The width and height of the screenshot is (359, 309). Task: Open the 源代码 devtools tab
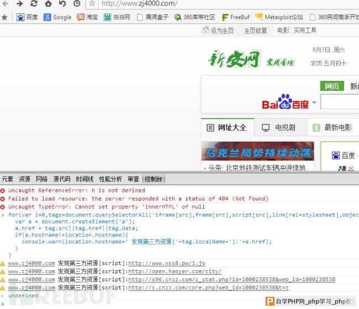(62, 179)
